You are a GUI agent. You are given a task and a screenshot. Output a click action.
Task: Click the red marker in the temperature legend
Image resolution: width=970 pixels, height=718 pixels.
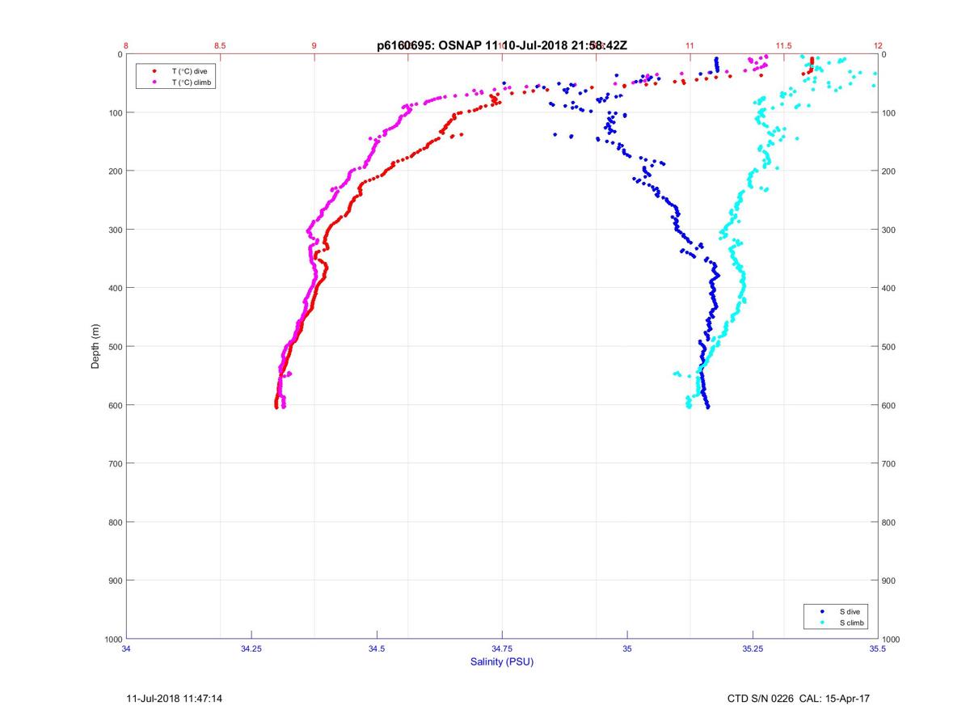(x=154, y=71)
